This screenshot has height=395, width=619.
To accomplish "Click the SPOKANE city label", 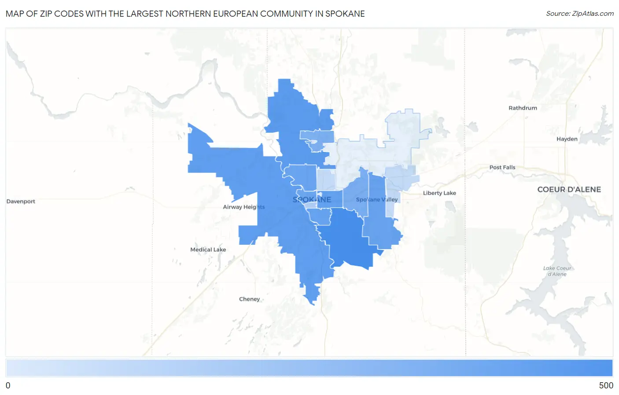I will [x=312, y=199].
